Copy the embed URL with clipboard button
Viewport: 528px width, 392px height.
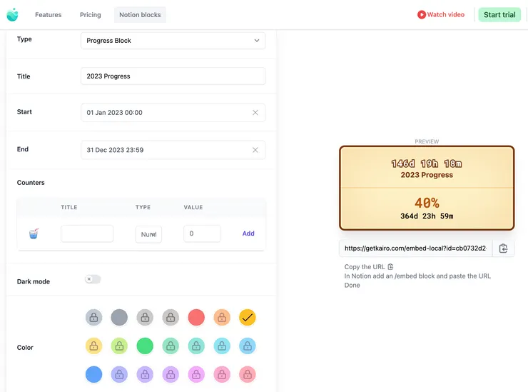(x=503, y=248)
